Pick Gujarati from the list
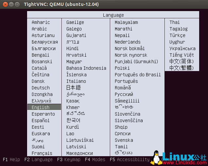 tap(76, 35)
